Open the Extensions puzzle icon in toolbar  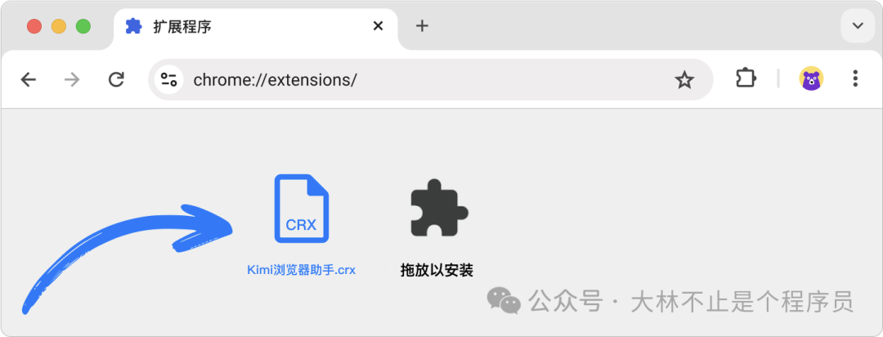pos(746,79)
